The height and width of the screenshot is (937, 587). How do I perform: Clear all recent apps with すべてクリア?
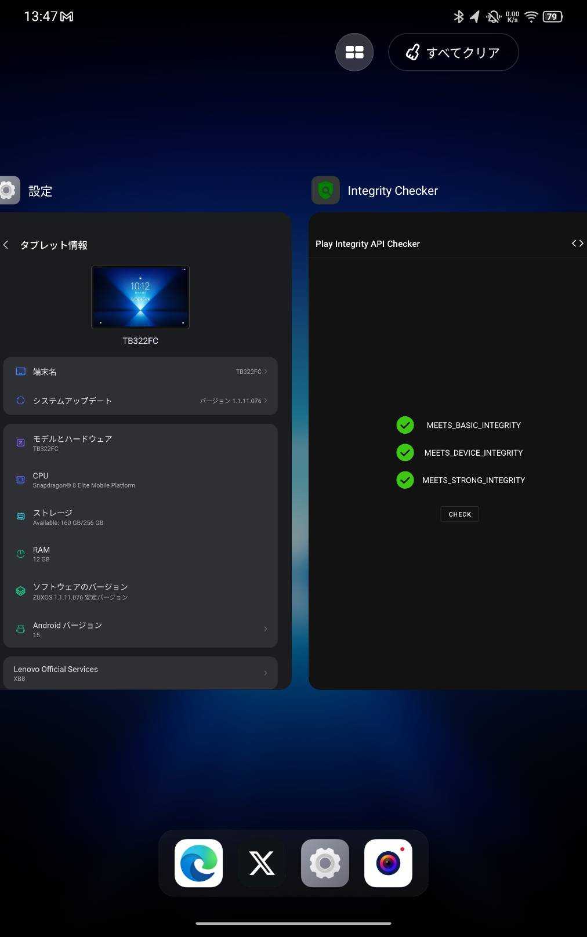[453, 52]
